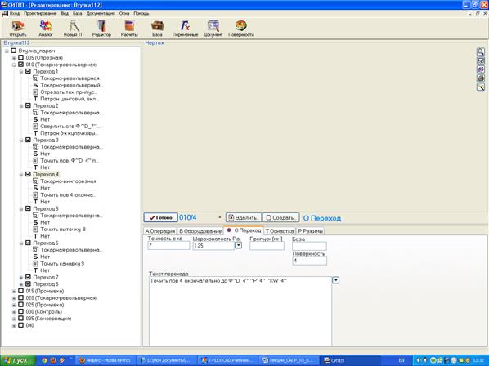489x366 pixels.
Task: Click the Удалить button
Action: click(244, 217)
